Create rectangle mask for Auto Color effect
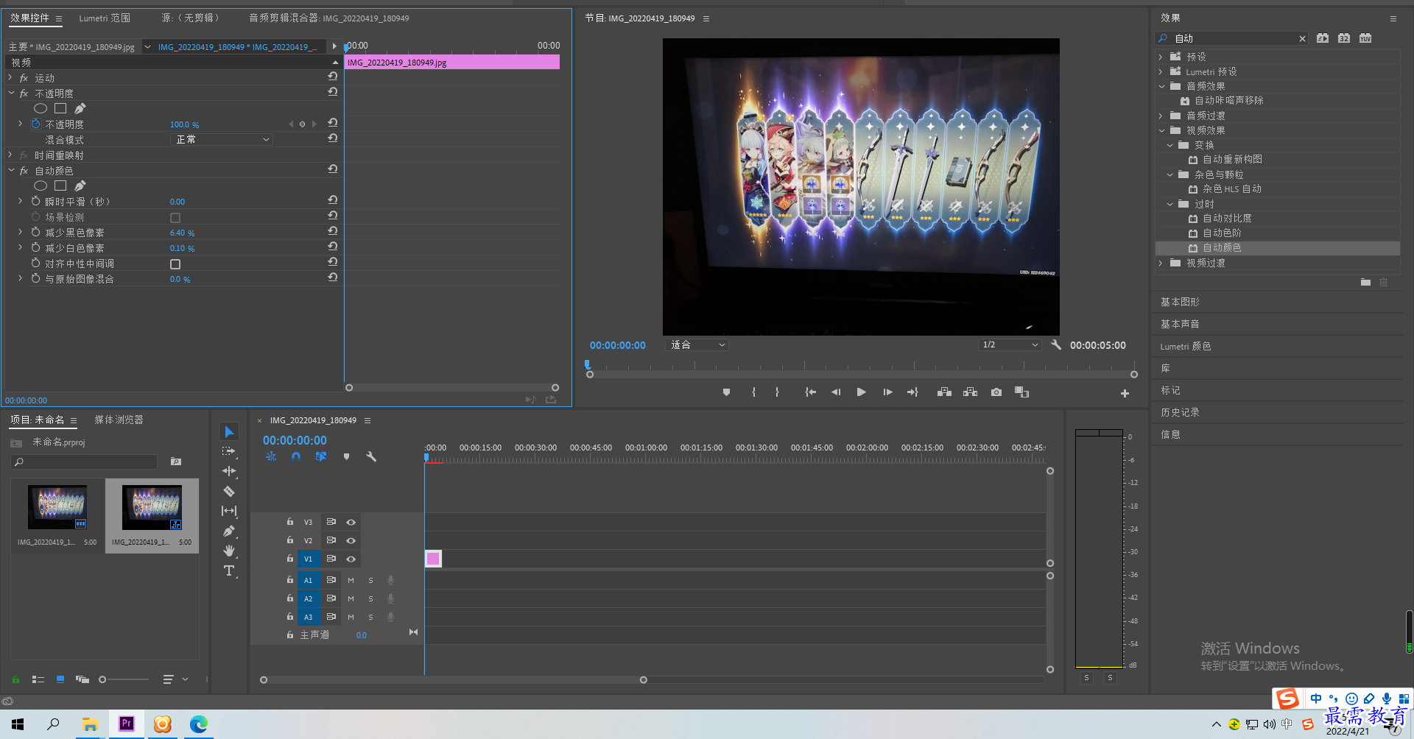The height and width of the screenshot is (739, 1414). click(x=60, y=185)
